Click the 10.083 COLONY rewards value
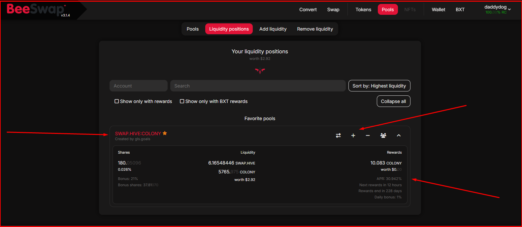Viewport: 522px width, 227px height. click(386, 163)
